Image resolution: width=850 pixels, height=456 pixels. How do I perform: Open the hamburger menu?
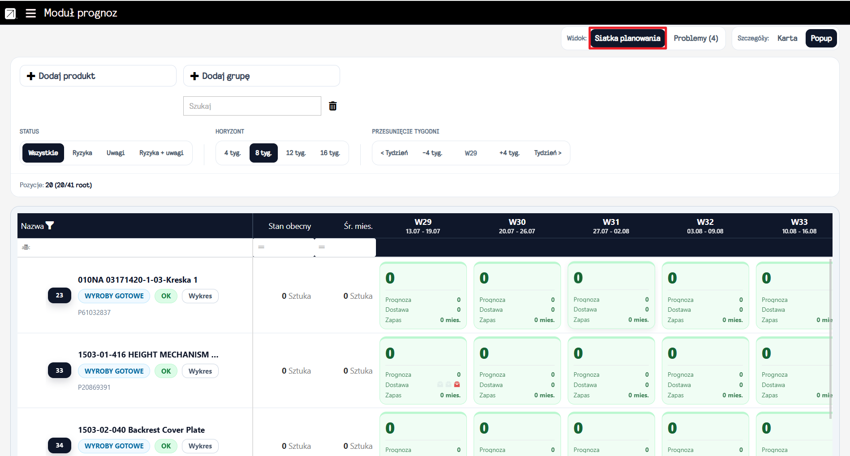30,13
